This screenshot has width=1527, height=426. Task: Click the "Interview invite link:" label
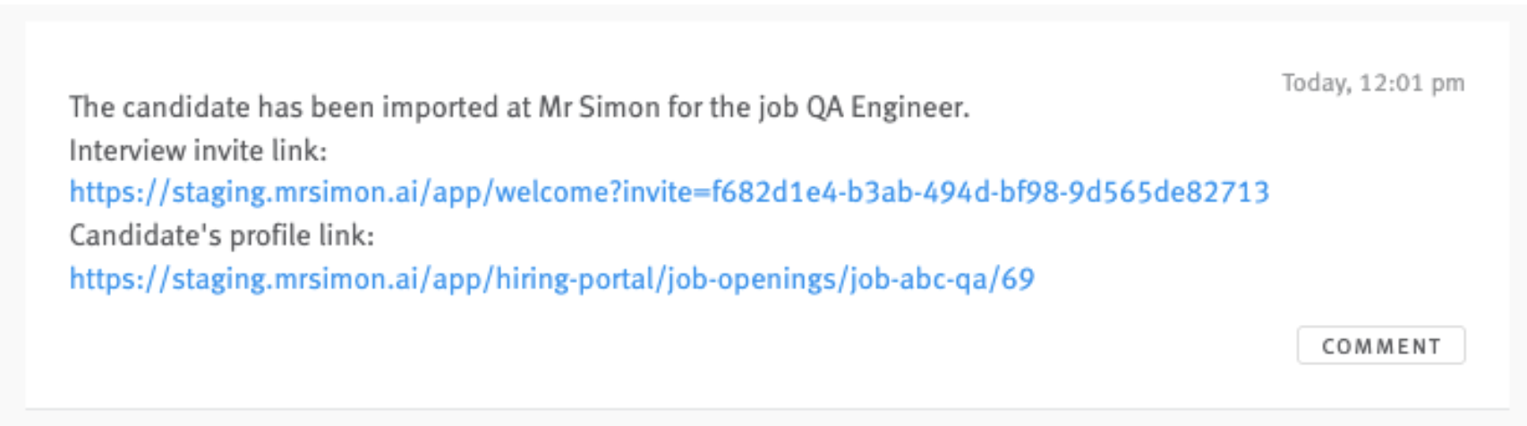(x=198, y=150)
